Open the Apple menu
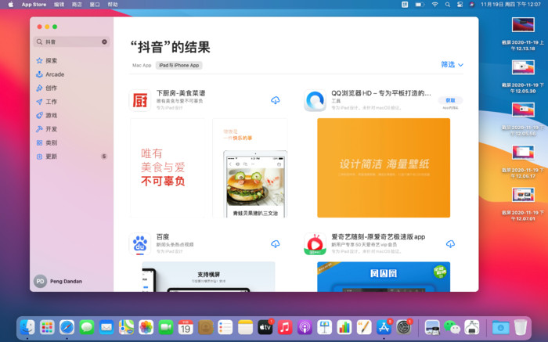The height and width of the screenshot is (342, 548). [11, 5]
